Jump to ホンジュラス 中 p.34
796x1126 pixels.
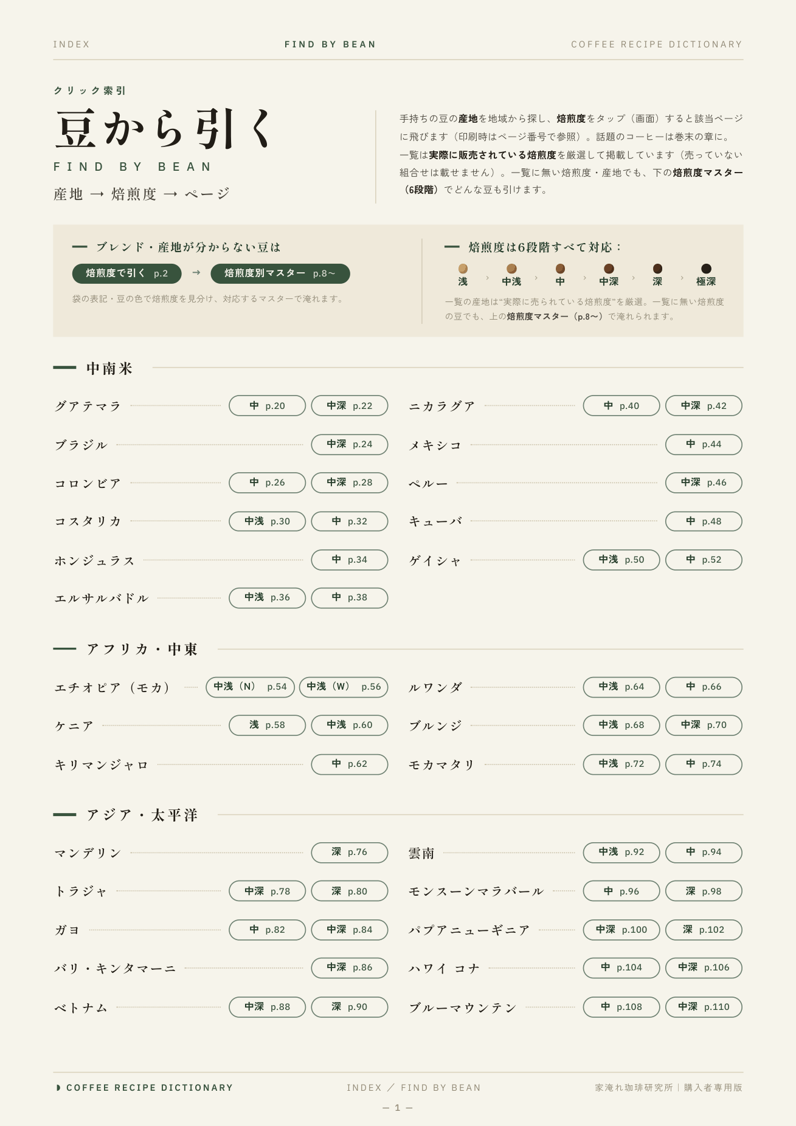tap(350, 560)
